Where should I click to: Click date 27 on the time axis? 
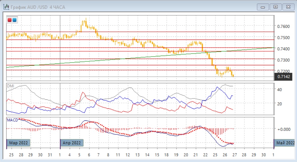(x=234, y=155)
